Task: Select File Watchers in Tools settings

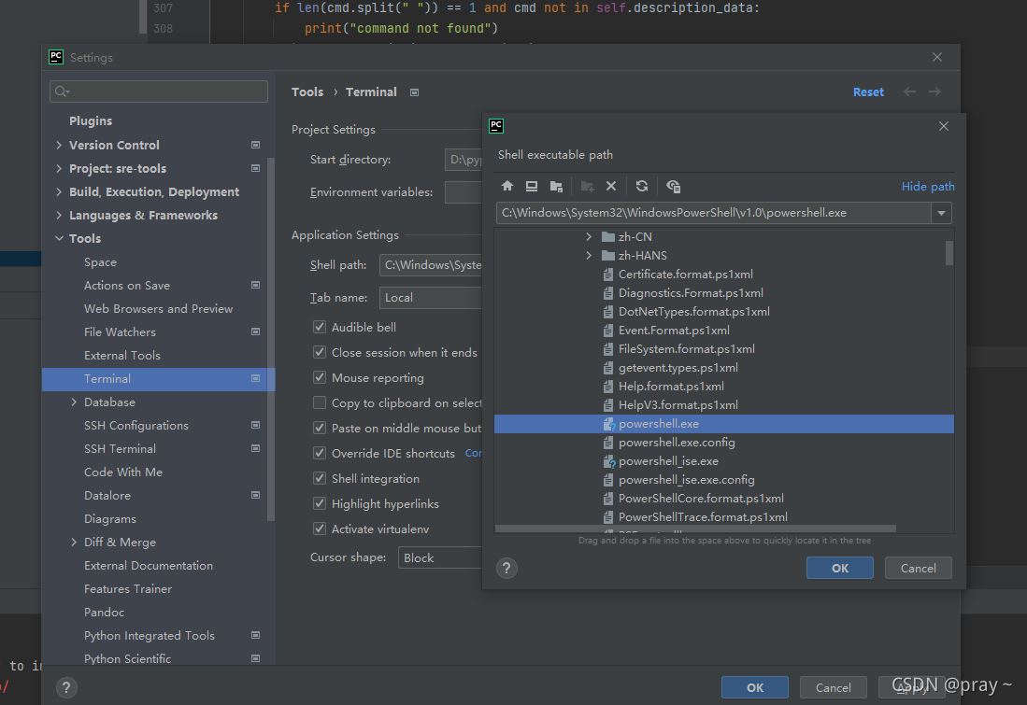Action: point(120,331)
